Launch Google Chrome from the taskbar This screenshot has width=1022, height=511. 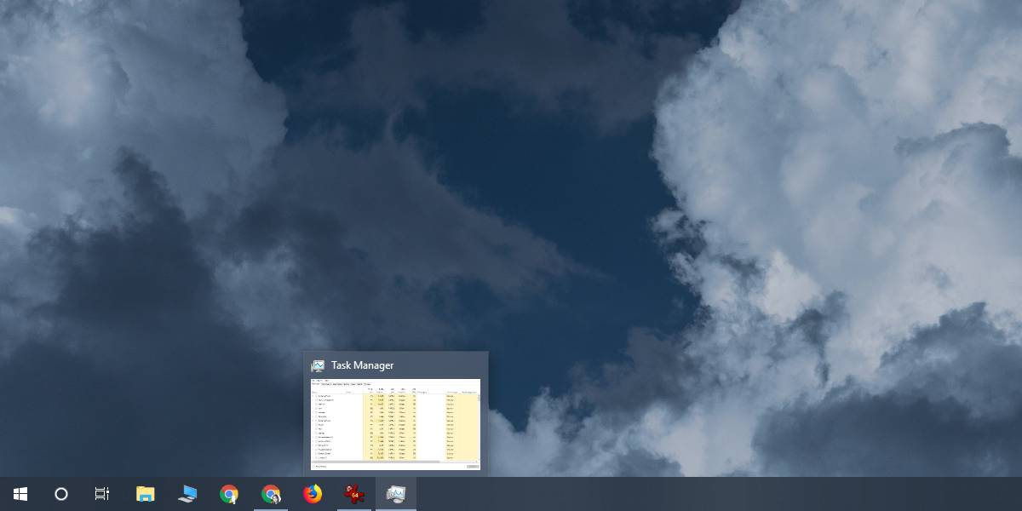(228, 494)
